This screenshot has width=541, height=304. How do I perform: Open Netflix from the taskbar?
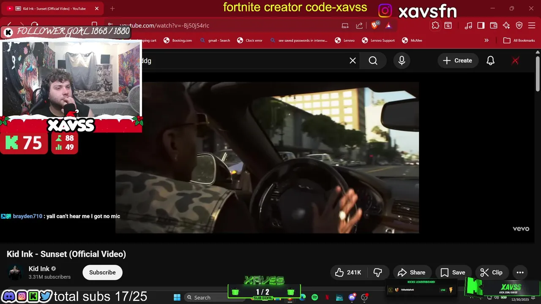(327, 298)
